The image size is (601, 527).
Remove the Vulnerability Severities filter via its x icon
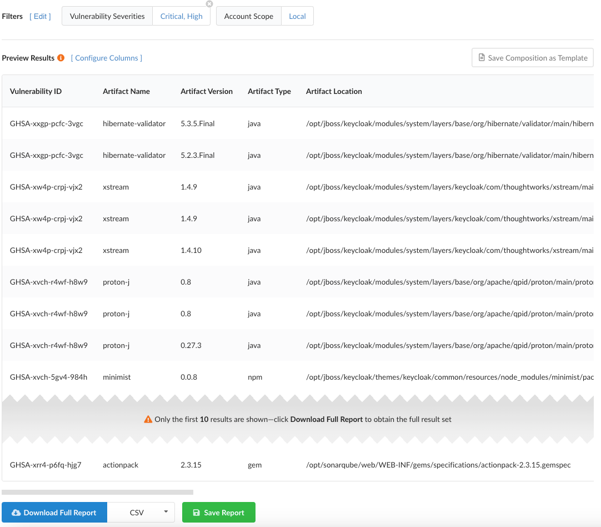tap(209, 4)
